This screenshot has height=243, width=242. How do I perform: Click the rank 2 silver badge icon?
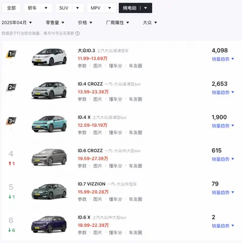click(11, 88)
